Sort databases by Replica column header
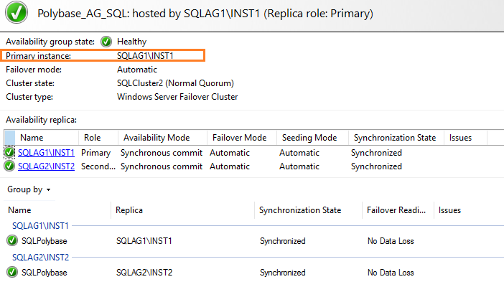Viewport: 504px width, 292px height. pos(129,210)
